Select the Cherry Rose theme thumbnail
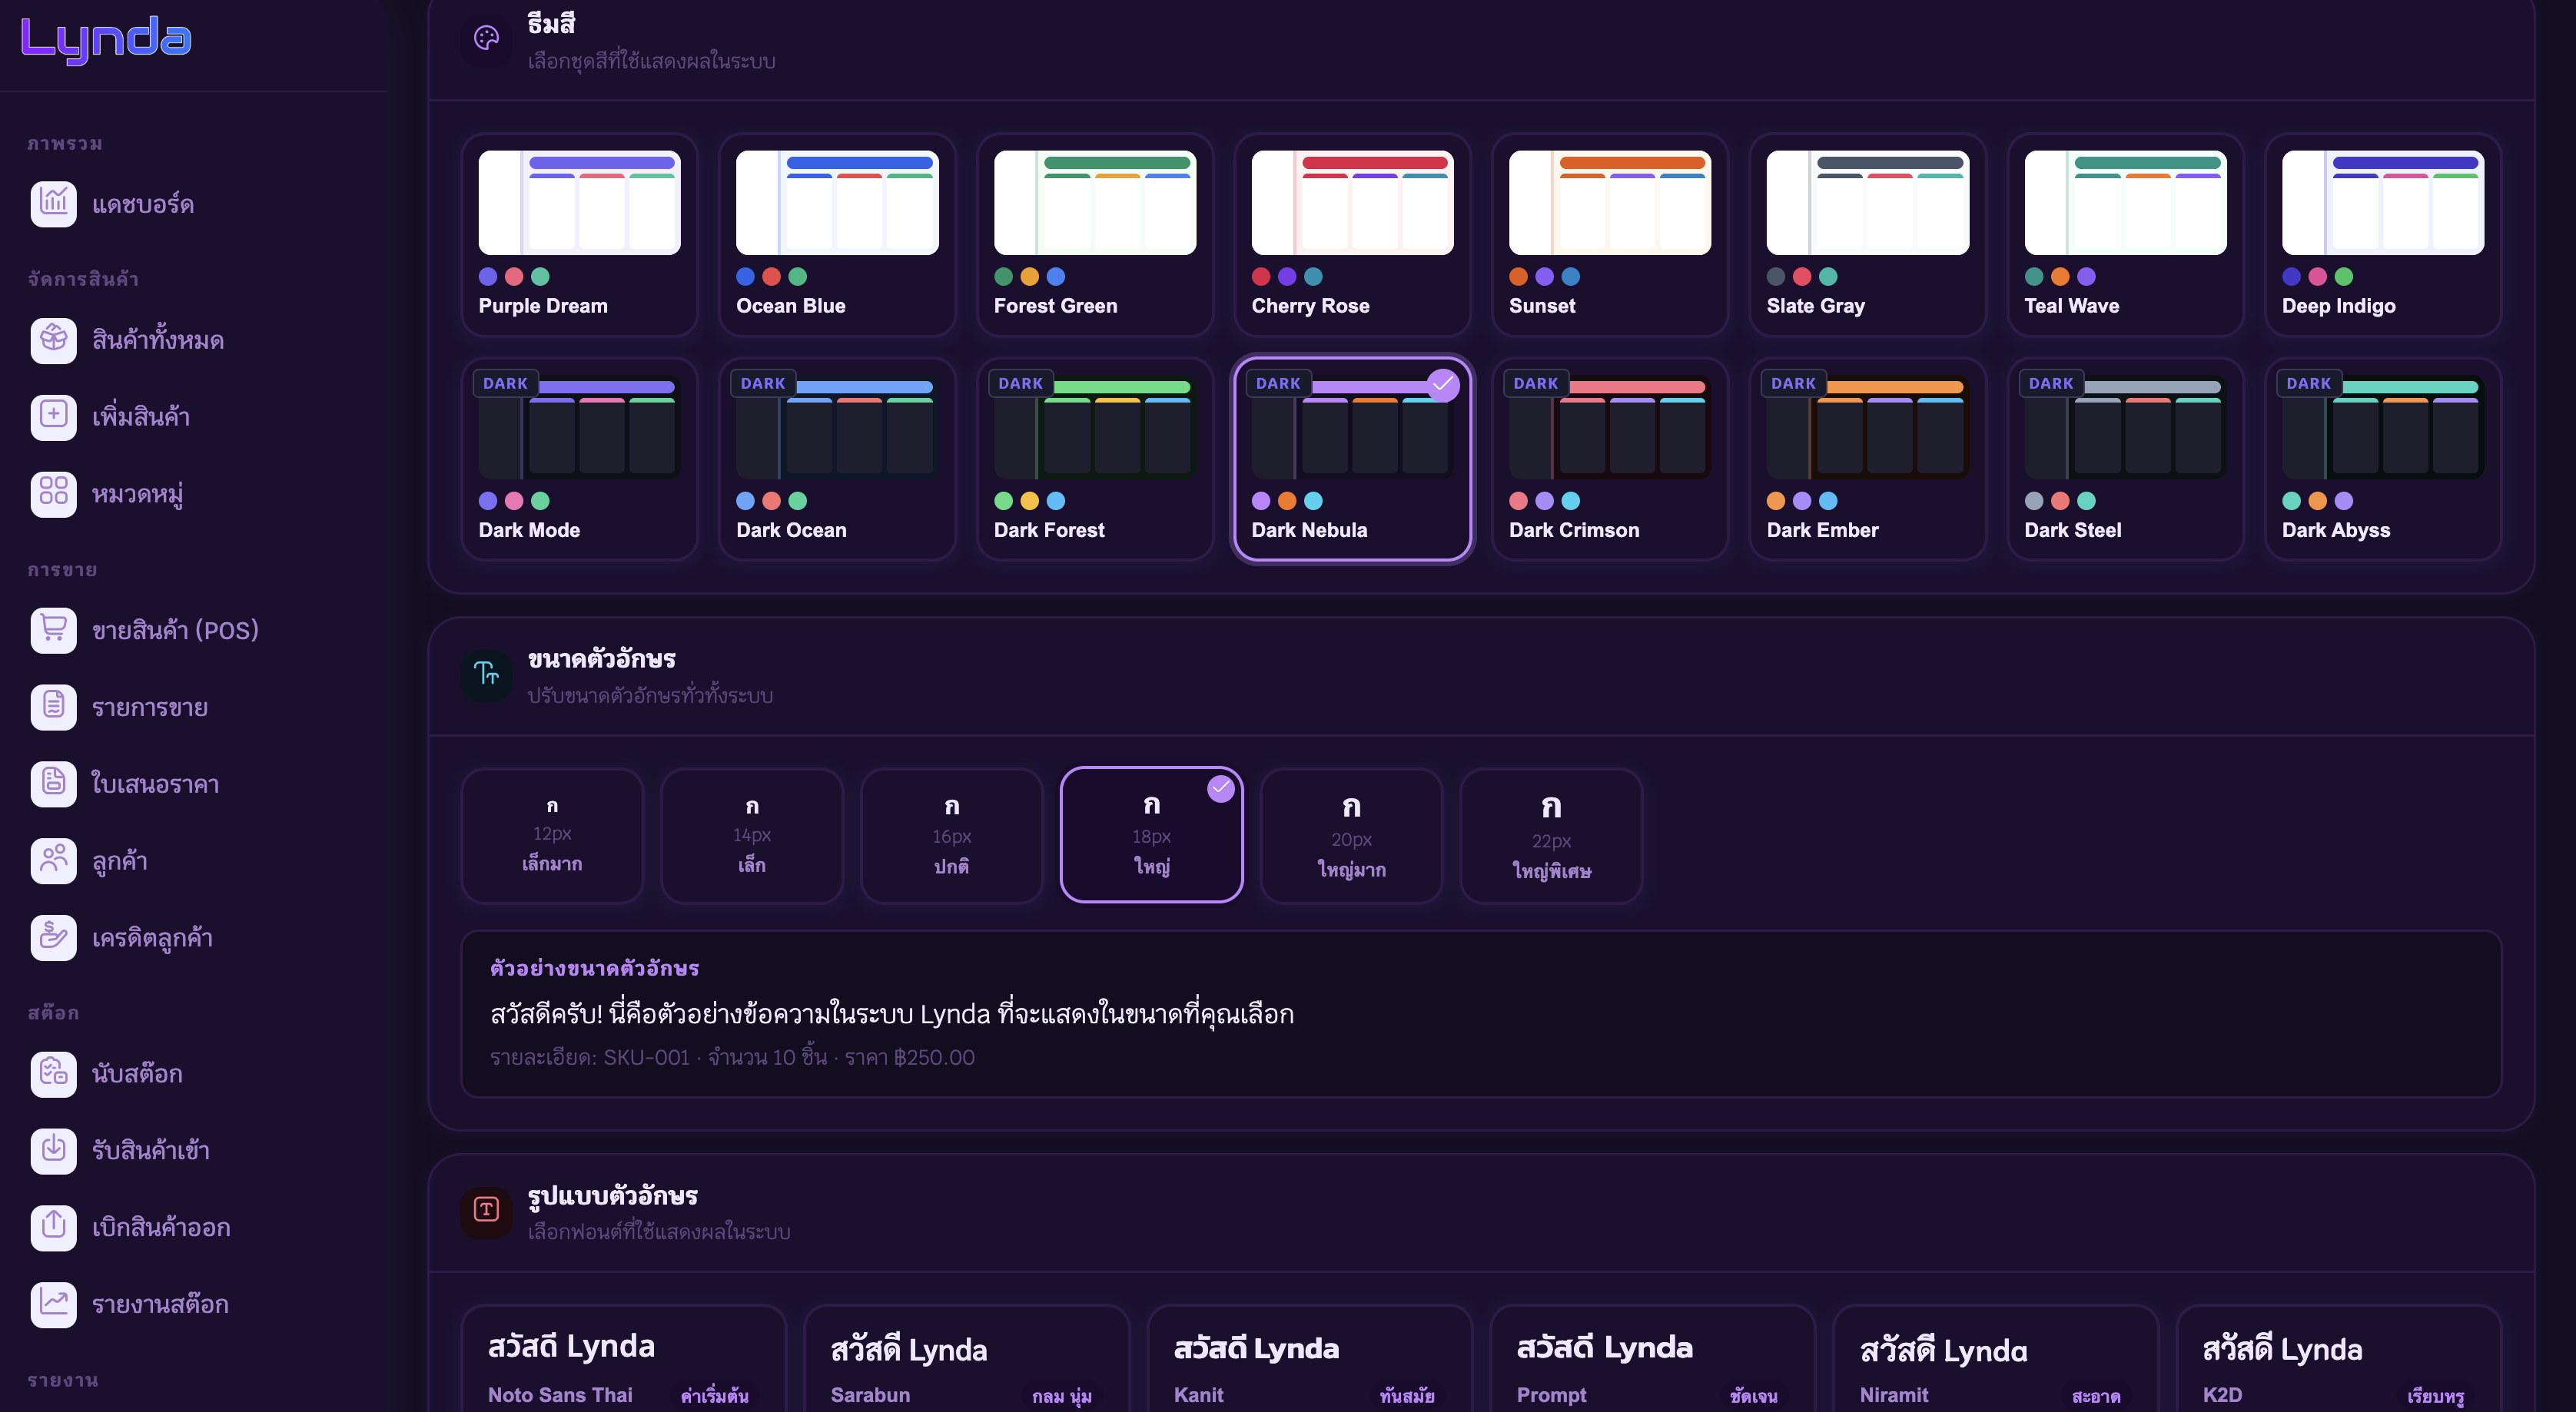The width and height of the screenshot is (2576, 1412). [1352, 204]
